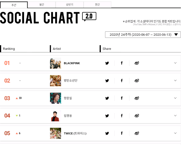The width and height of the screenshot is (181, 145).
Task: Share 임영웅 on Facebook
Action: coord(122,116)
